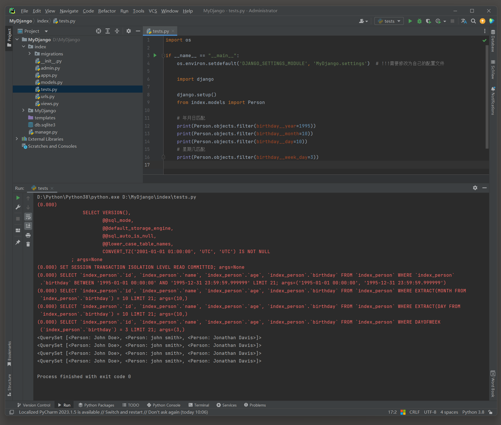The image size is (501, 425).
Task: Collapse the MyDjango root folder
Action: tap(17, 39)
